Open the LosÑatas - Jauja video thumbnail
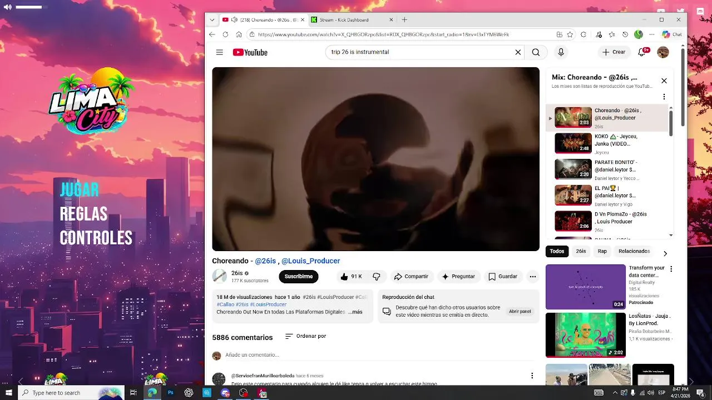712x400 pixels. click(x=586, y=335)
